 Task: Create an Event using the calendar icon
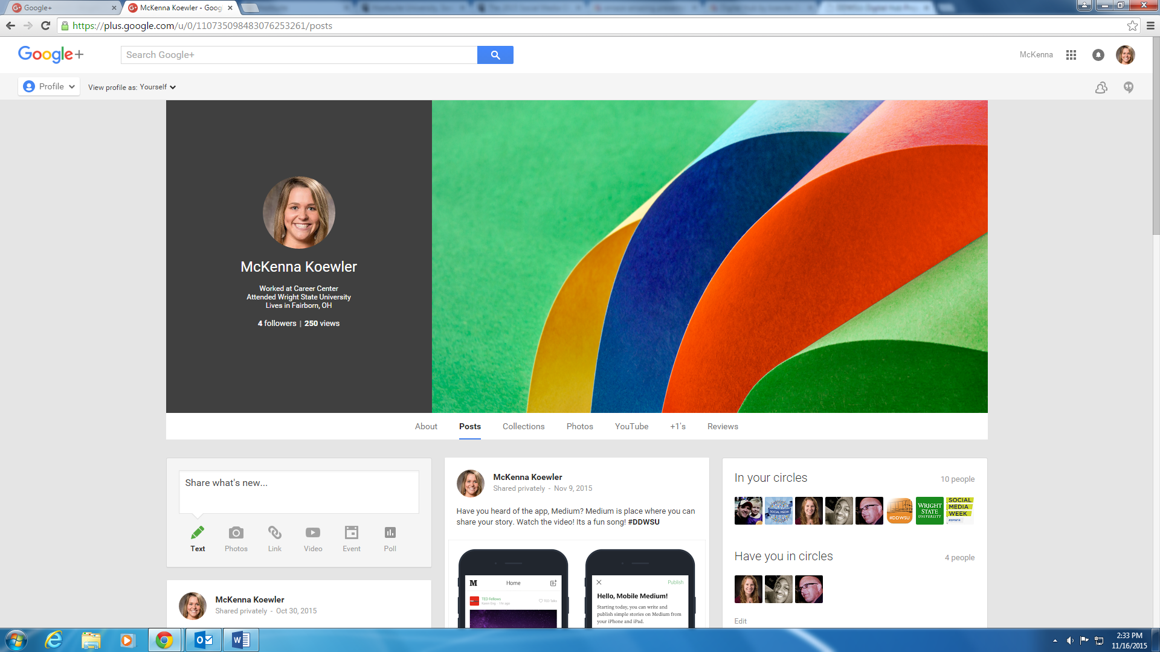coord(352,533)
